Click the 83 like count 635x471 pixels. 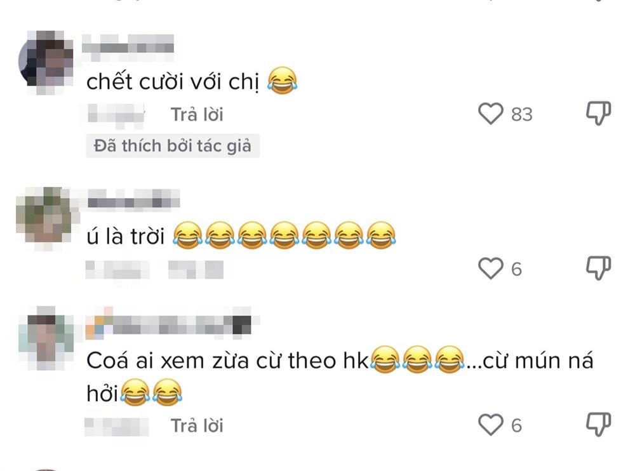pos(521,115)
